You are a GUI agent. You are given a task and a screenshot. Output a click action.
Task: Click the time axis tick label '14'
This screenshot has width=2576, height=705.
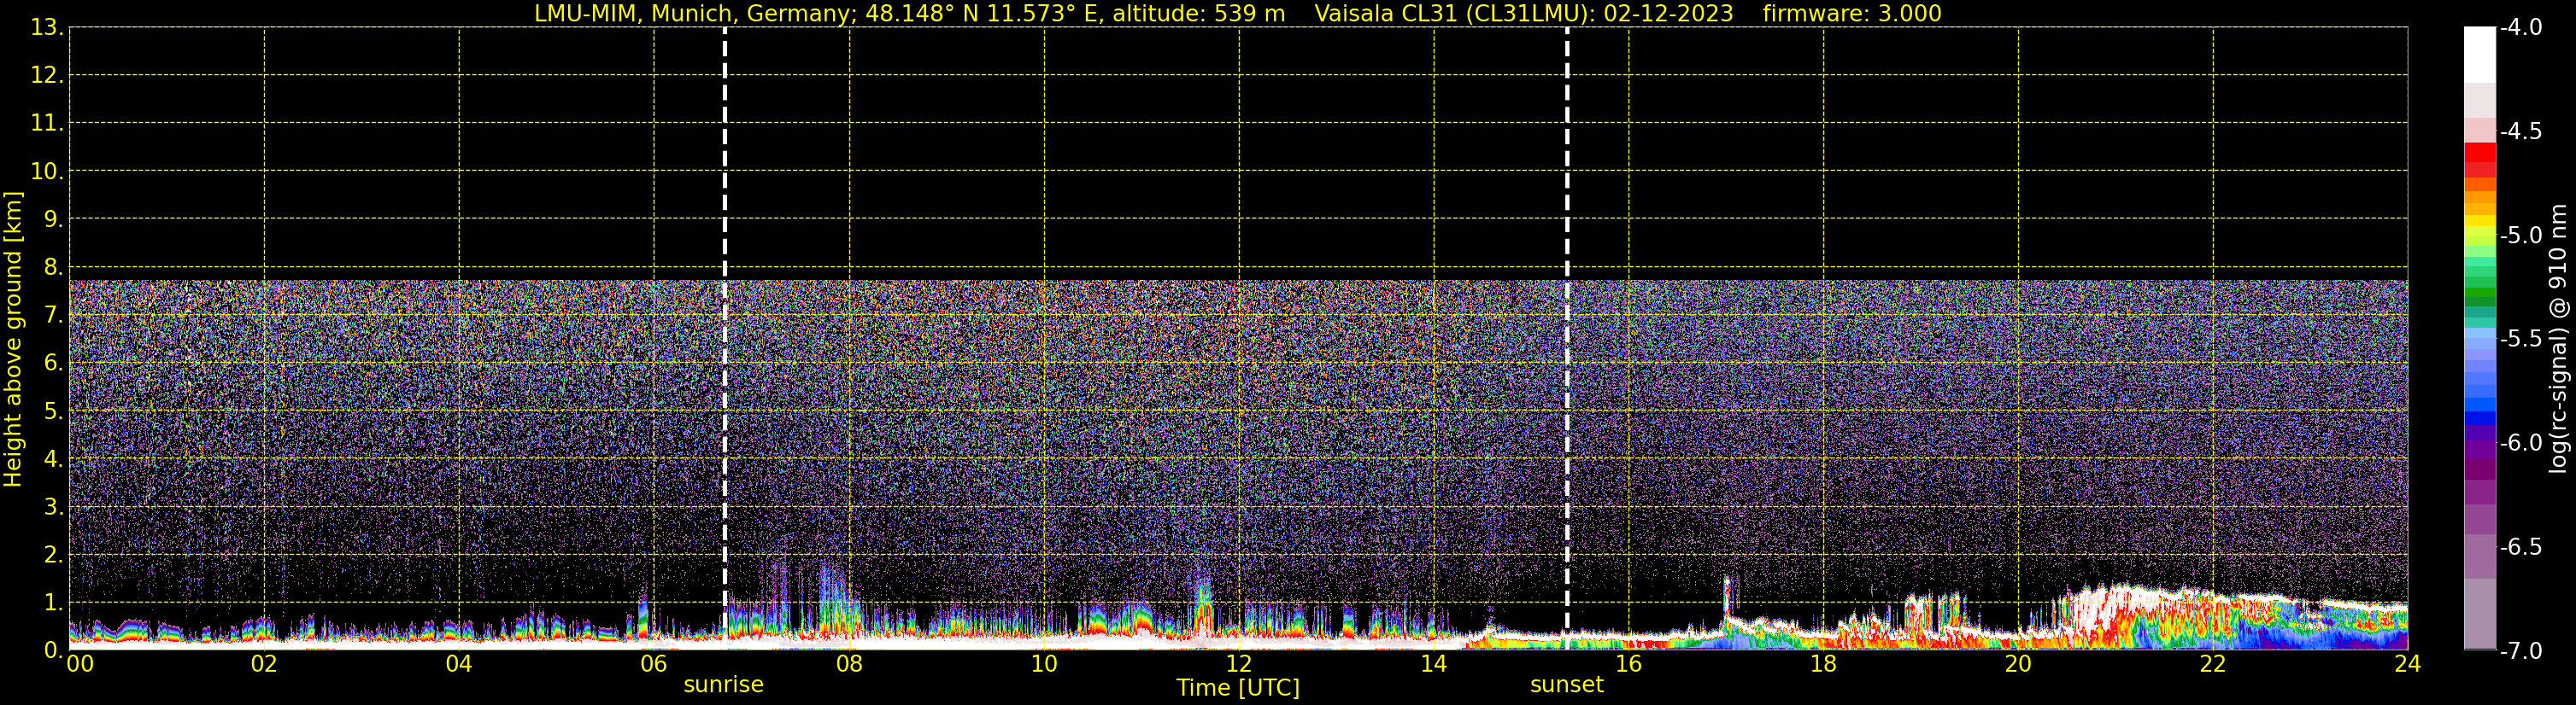click(1434, 664)
